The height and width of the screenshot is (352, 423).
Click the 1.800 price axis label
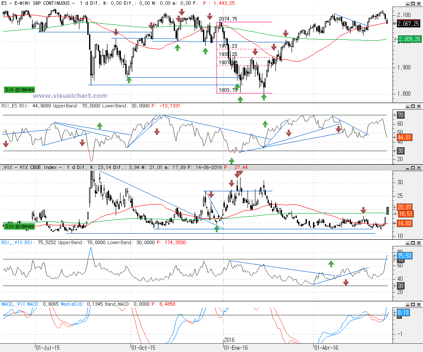404,93
